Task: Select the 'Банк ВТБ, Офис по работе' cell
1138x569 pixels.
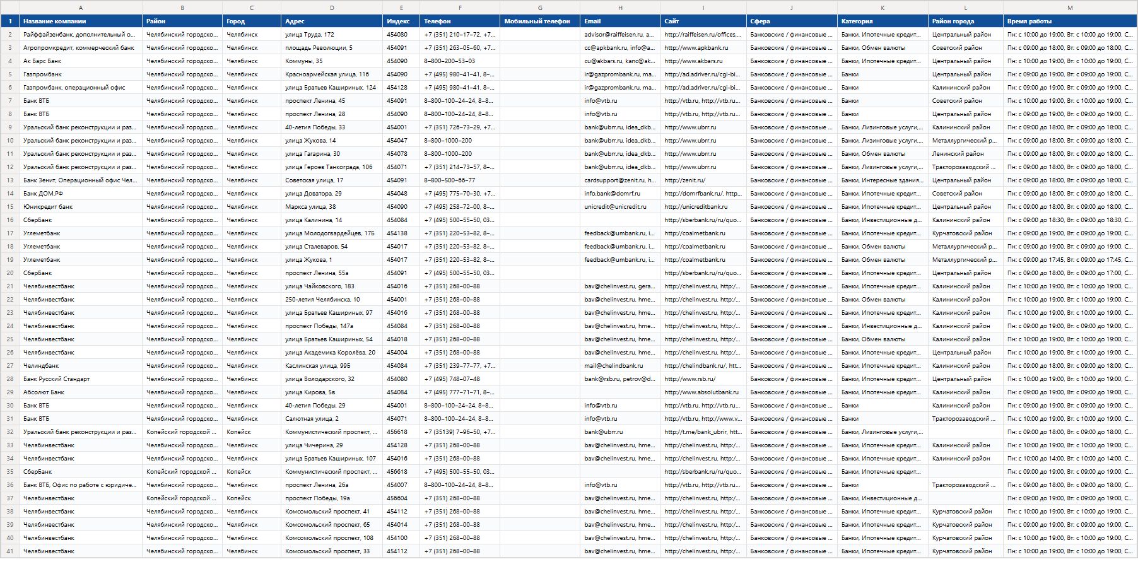Action: tap(81, 485)
